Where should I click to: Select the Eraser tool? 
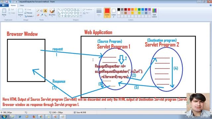click(x=38, y=15)
